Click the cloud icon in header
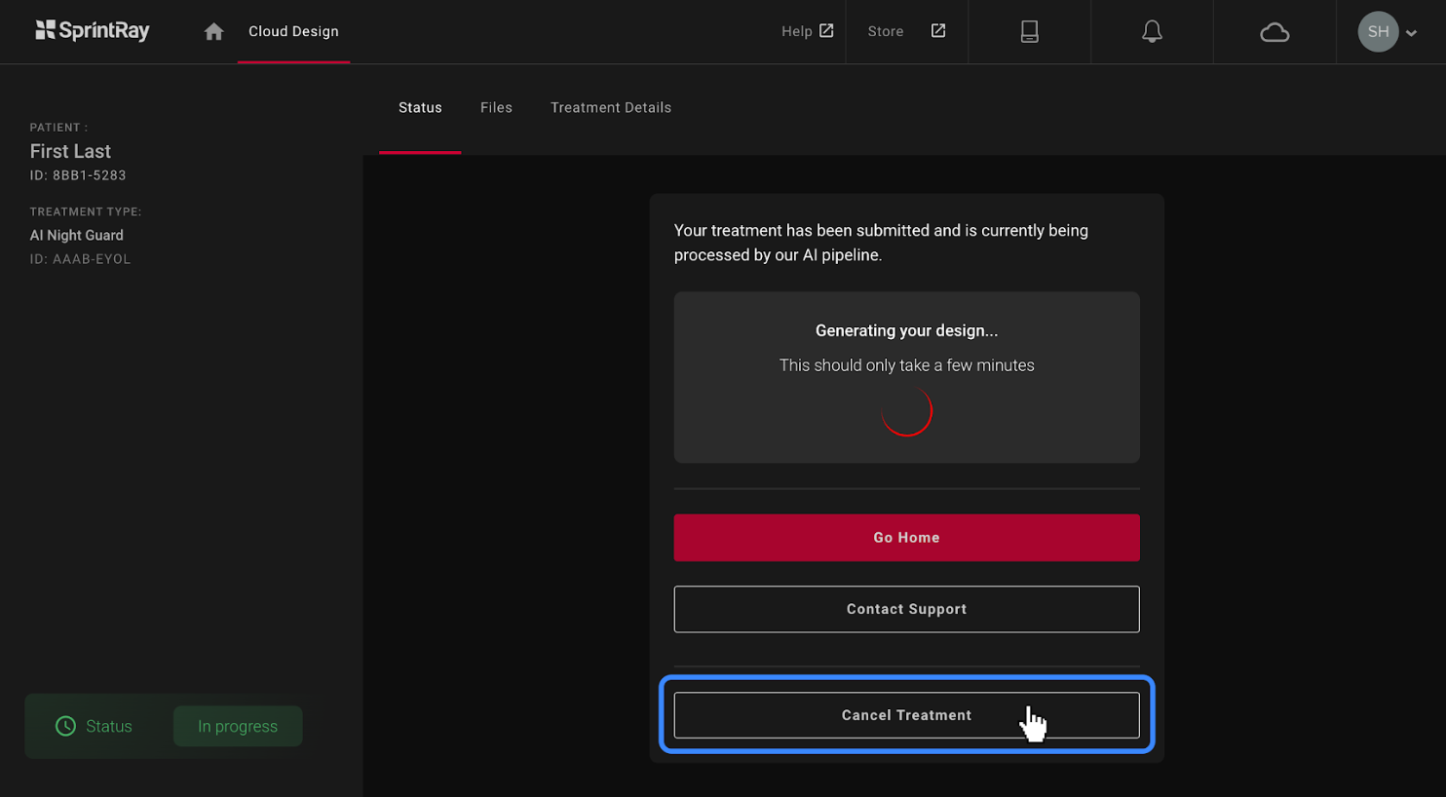Screen dimensions: 1446x797 coord(1275,33)
